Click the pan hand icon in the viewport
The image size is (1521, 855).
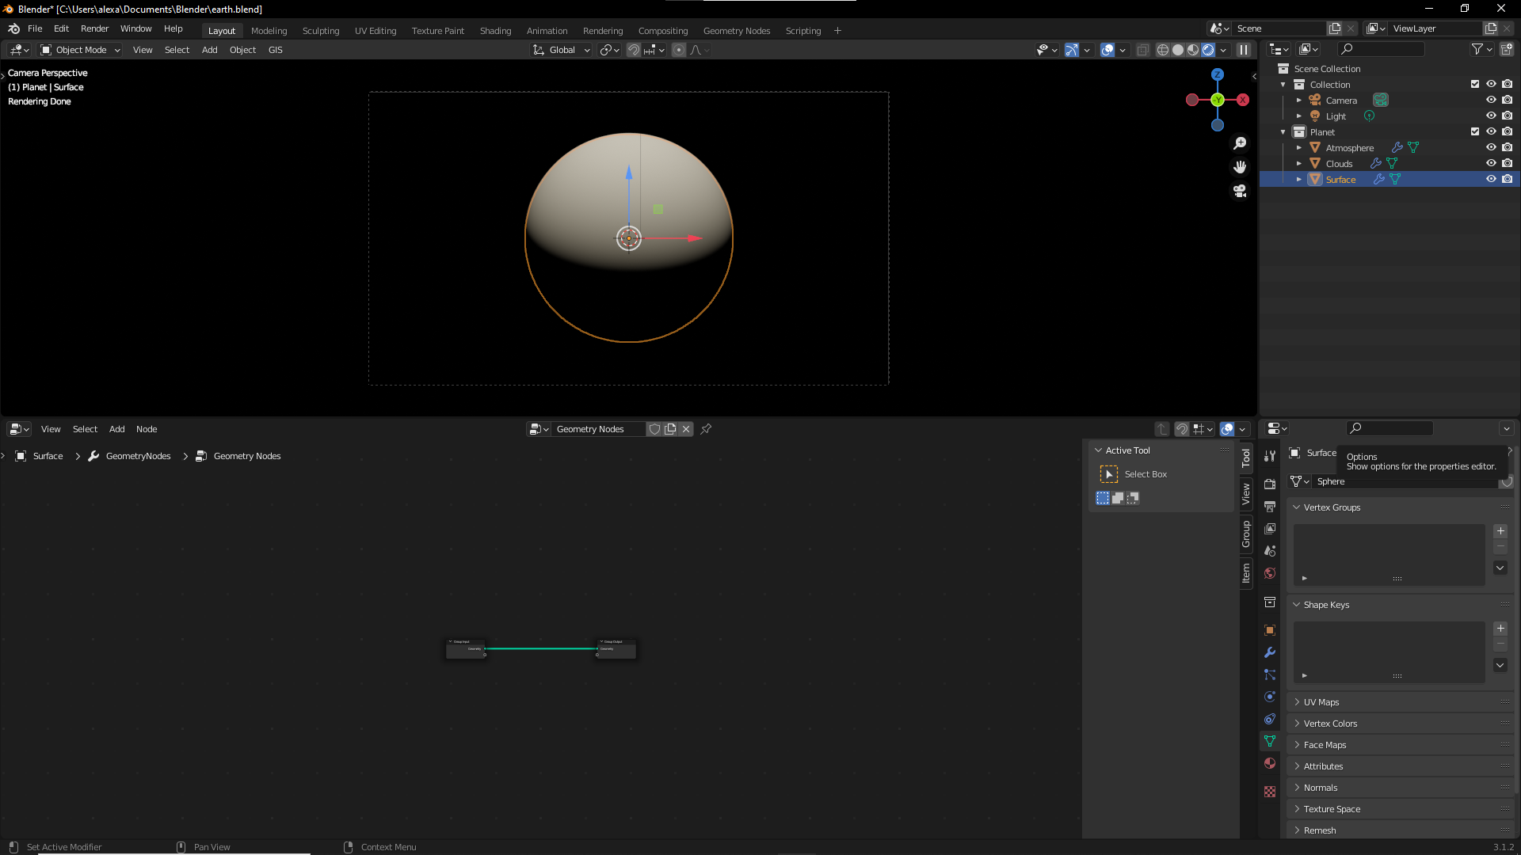1240,167
